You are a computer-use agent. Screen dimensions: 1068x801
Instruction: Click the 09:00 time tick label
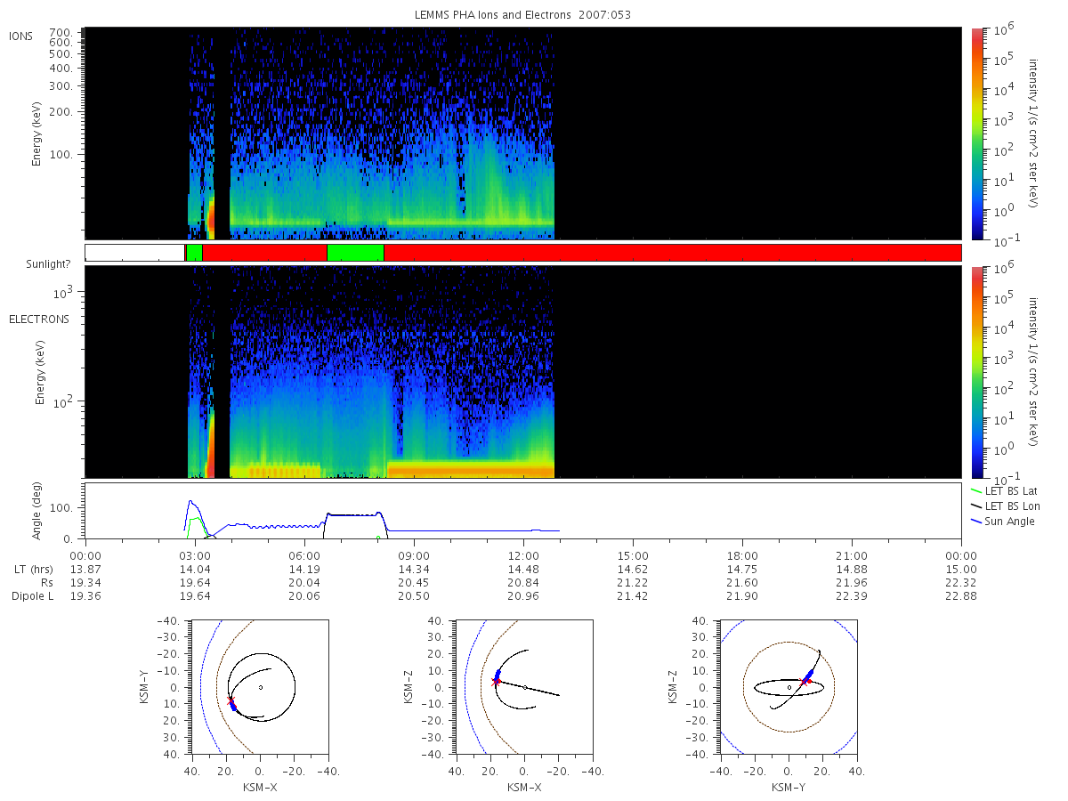pyautogui.click(x=414, y=554)
